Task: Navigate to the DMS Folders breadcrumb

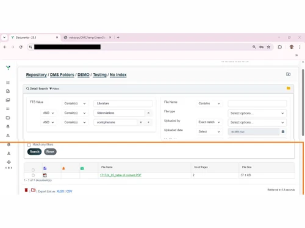Action: [62, 75]
